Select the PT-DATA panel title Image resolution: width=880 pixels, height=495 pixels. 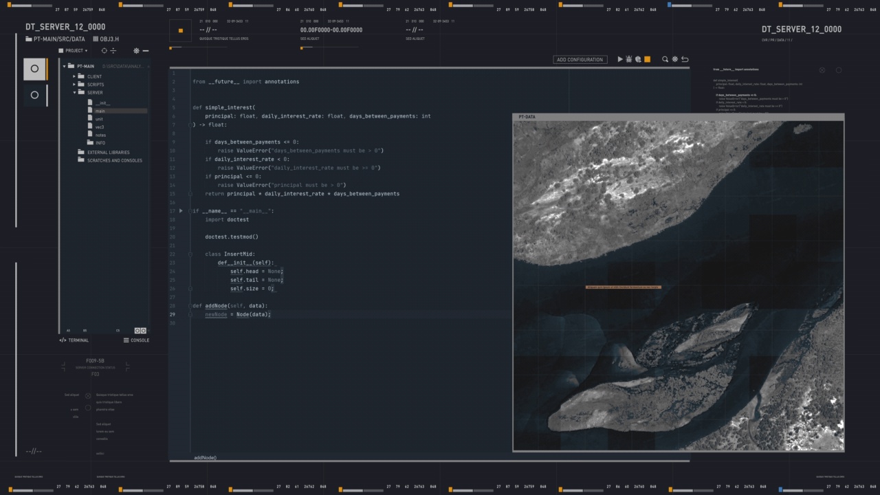point(527,117)
